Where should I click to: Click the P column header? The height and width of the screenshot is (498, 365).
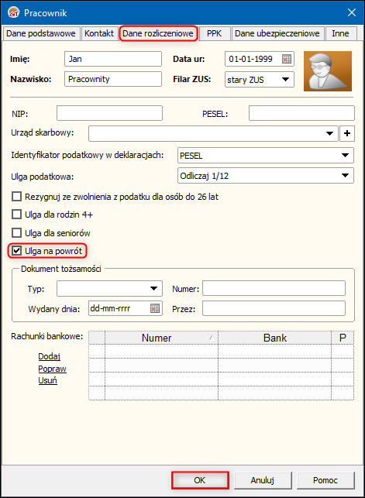(343, 338)
